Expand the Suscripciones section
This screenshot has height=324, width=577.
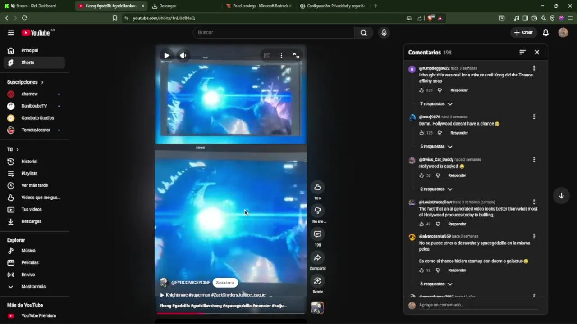tap(25, 82)
